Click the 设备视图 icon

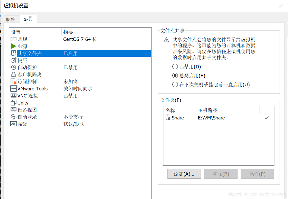[x=13, y=110]
